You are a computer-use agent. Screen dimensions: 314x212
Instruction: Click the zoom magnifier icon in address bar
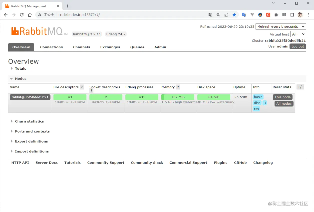pyautogui.click(x=218, y=15)
